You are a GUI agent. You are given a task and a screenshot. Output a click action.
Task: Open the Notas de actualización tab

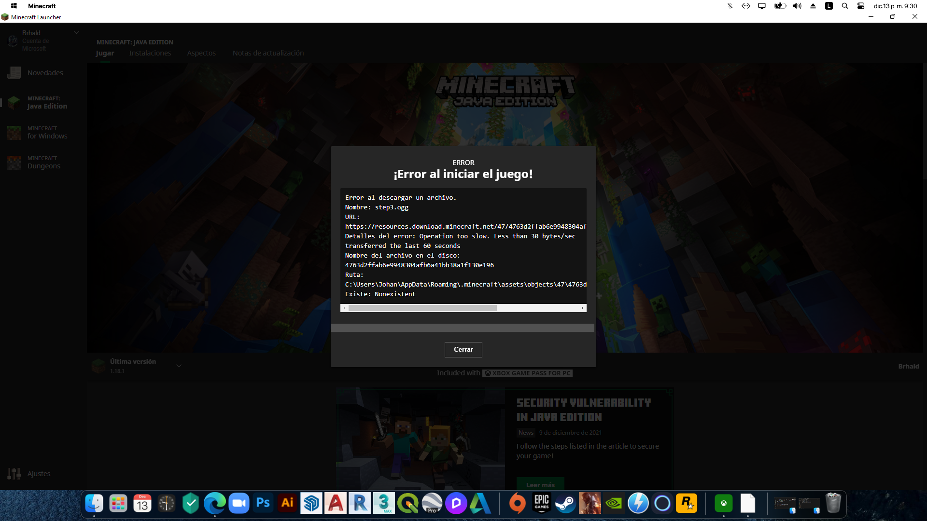click(268, 53)
